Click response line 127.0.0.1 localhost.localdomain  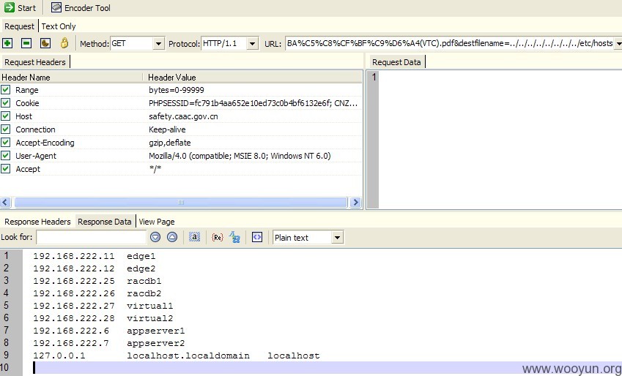pos(176,356)
